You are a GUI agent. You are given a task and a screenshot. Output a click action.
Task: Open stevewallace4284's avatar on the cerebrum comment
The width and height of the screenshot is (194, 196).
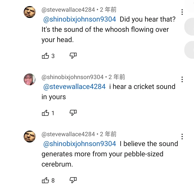[x=30, y=136]
